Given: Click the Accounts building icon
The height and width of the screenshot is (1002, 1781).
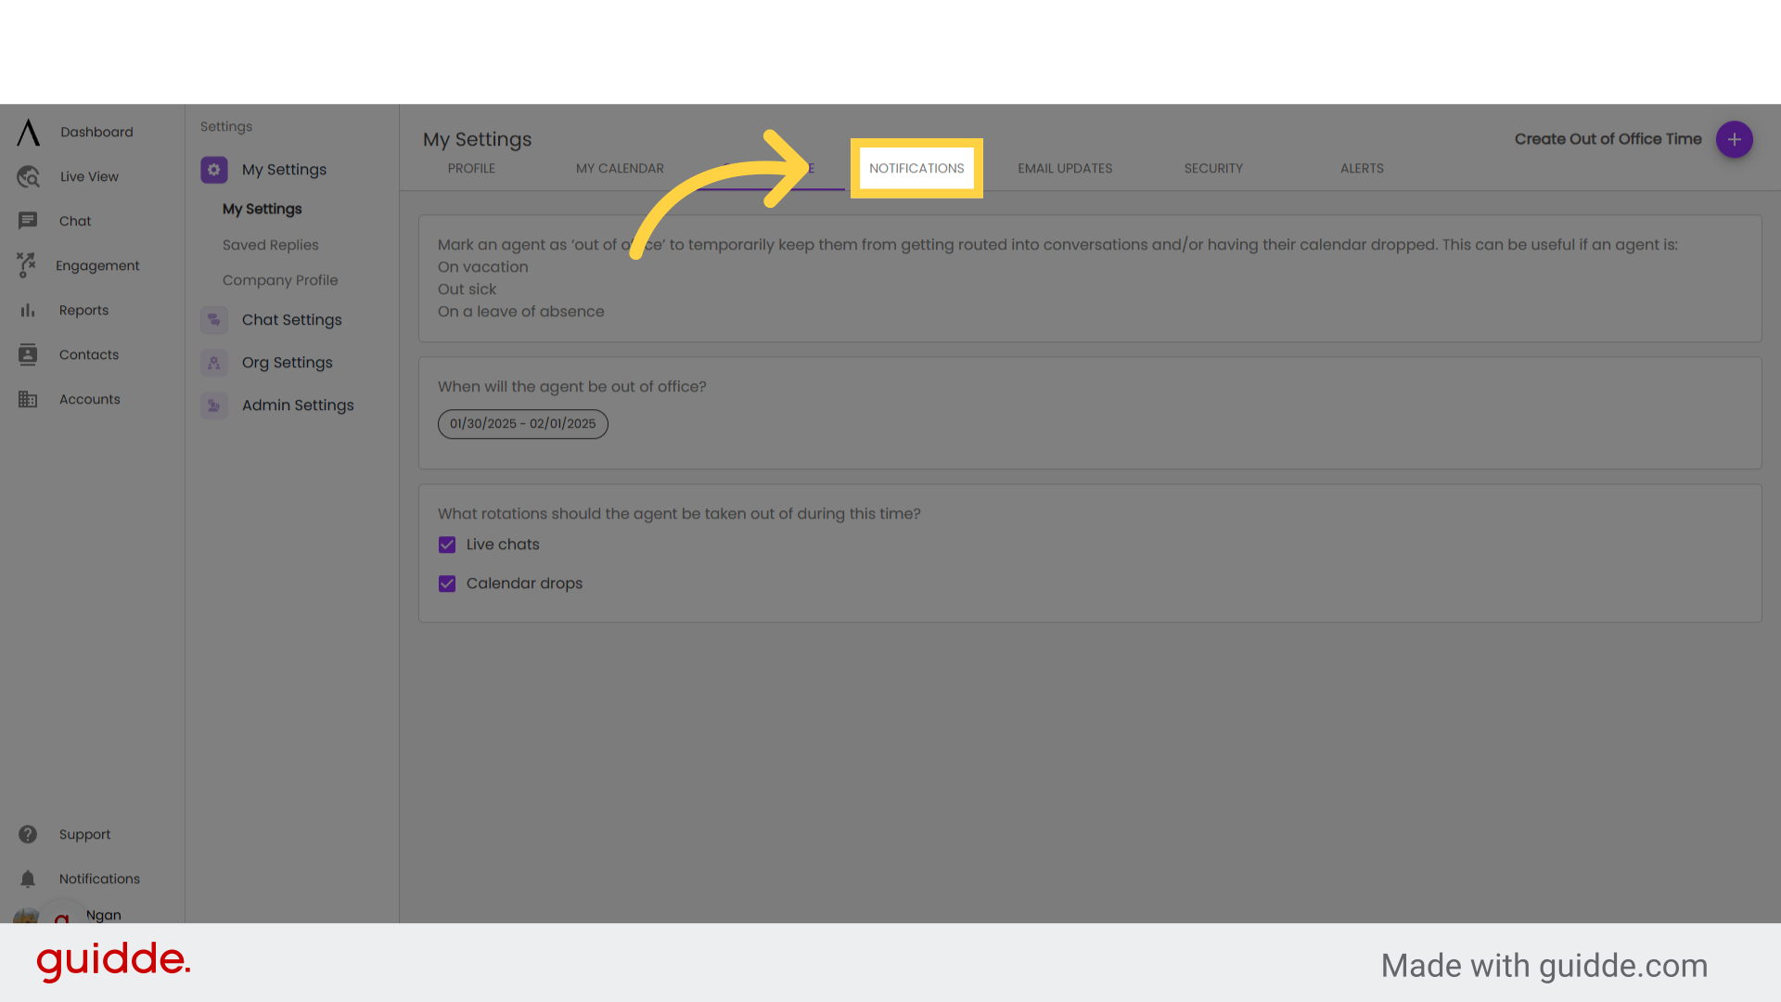Looking at the screenshot, I should (28, 399).
